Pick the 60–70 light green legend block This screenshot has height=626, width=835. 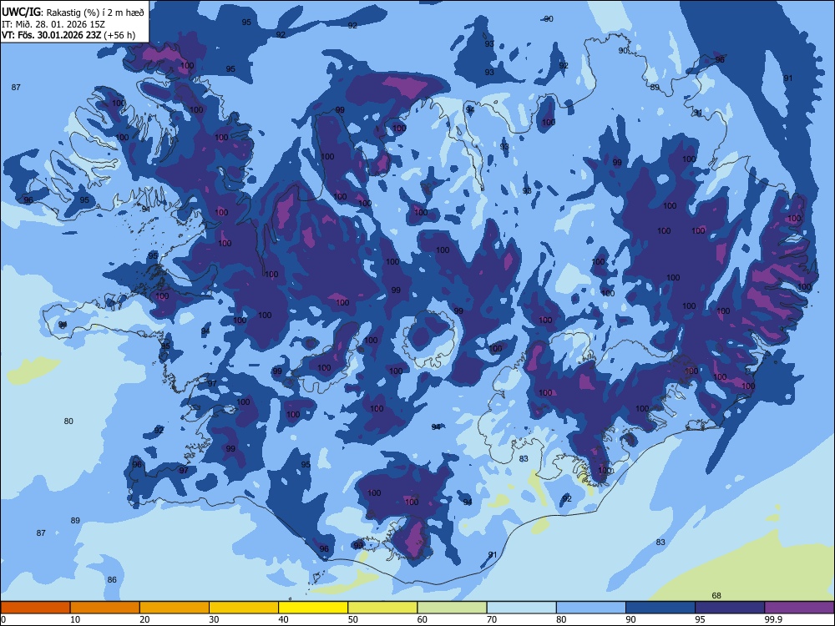tap(452, 608)
